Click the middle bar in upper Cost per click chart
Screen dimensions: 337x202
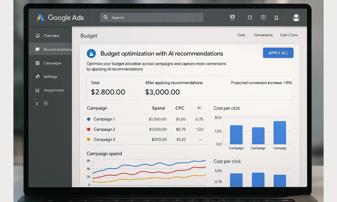pyautogui.click(x=258, y=136)
